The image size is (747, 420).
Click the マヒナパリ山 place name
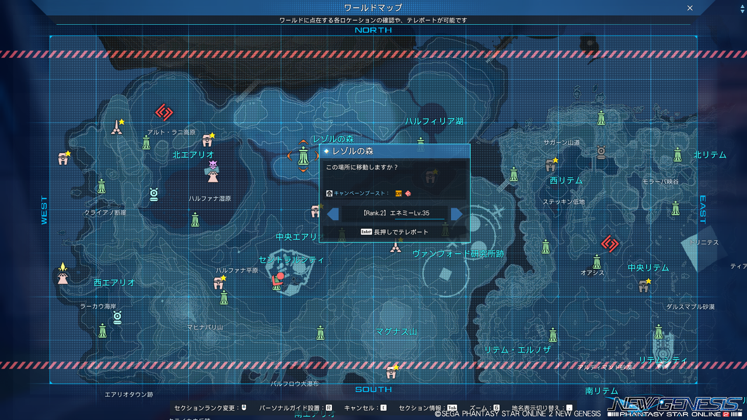click(205, 328)
